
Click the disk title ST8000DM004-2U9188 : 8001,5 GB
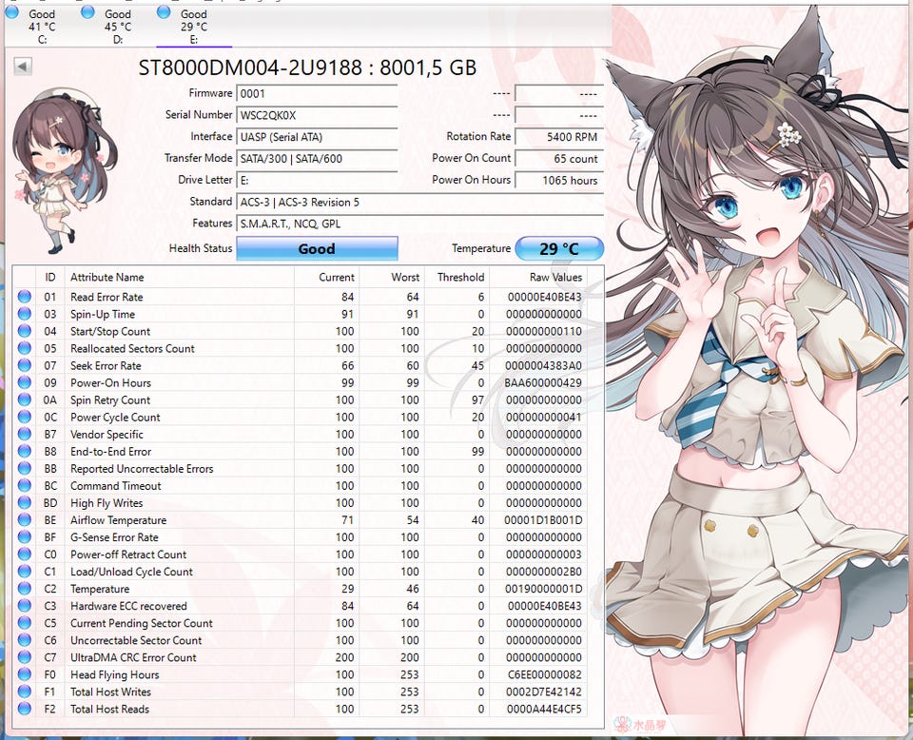click(x=307, y=68)
